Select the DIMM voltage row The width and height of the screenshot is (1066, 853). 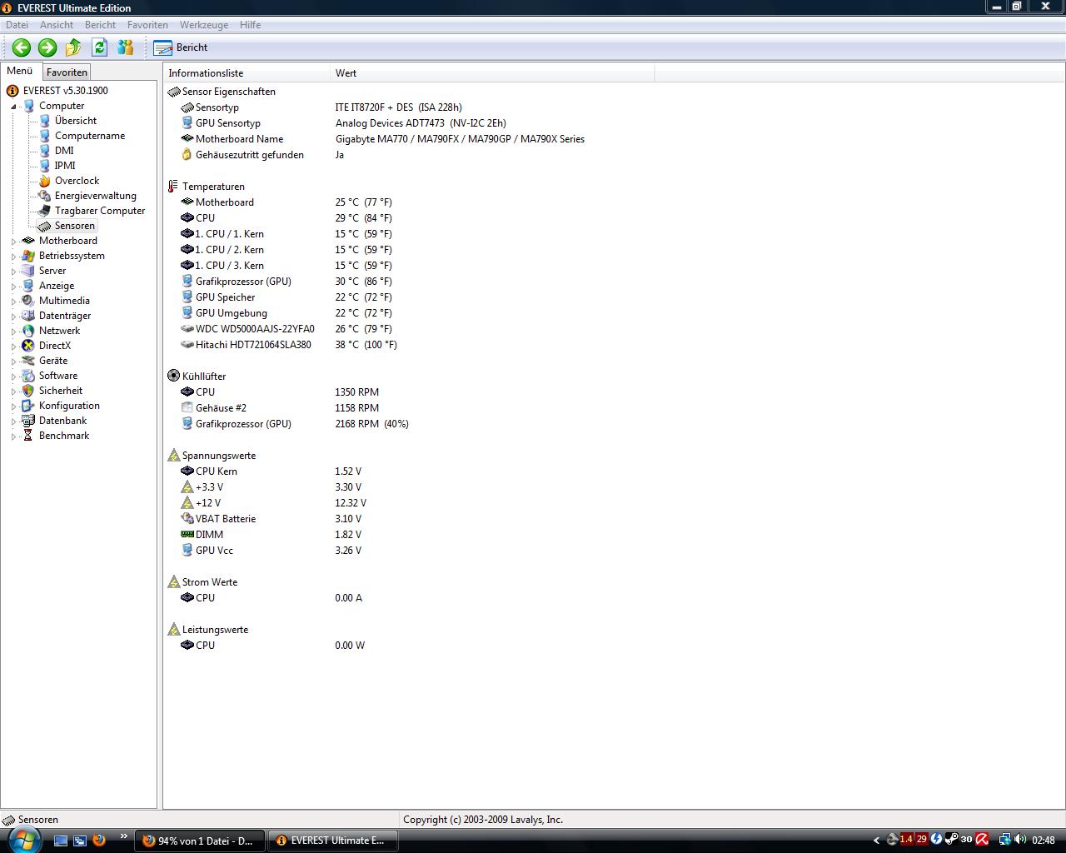[271, 535]
